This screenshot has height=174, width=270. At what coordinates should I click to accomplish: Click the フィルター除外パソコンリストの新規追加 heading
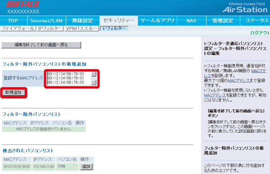[44, 64]
